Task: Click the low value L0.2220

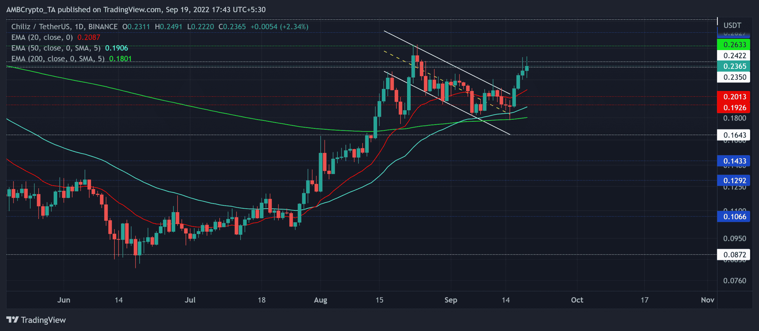Action: point(200,27)
